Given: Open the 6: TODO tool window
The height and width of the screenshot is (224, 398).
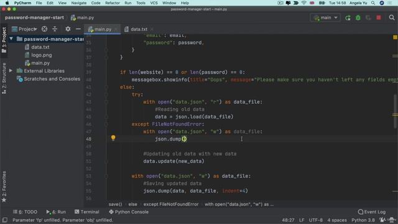Looking at the screenshot, I should click(25, 212).
